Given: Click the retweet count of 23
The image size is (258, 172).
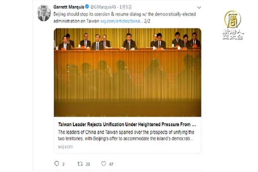Looking at the screenshot, I should coord(88,164).
